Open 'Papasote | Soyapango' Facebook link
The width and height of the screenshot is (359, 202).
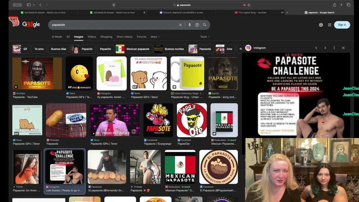[158, 144]
